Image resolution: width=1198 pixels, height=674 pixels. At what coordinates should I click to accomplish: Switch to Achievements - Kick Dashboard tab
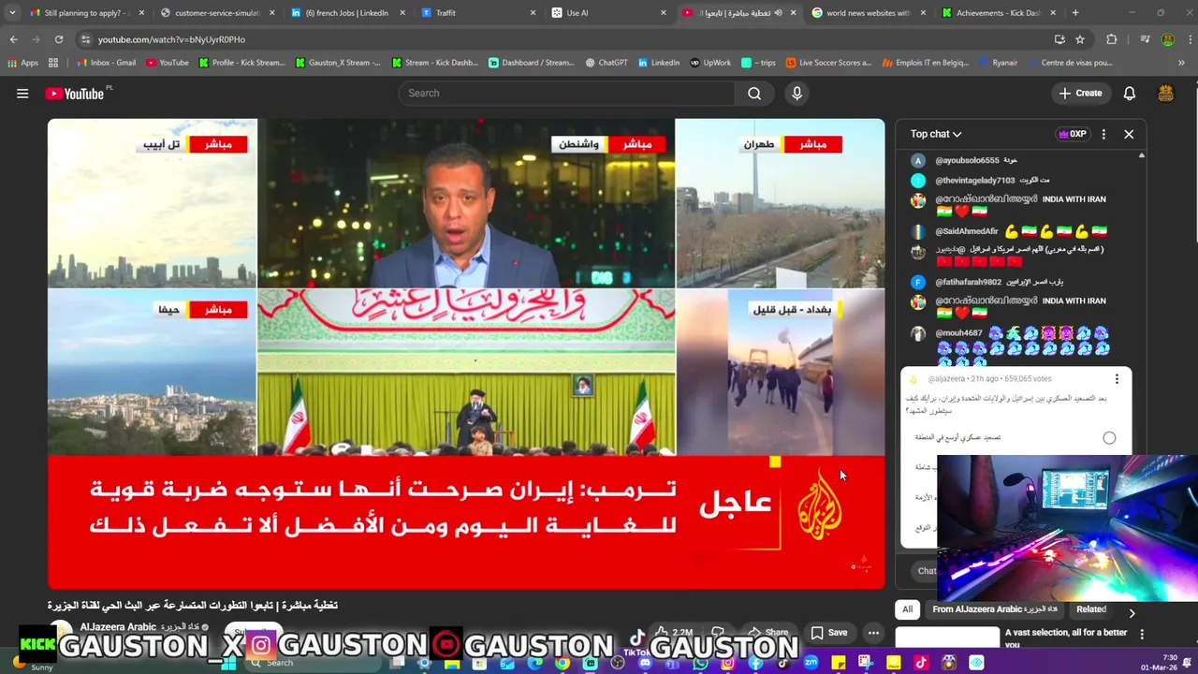pyautogui.click(x=998, y=13)
